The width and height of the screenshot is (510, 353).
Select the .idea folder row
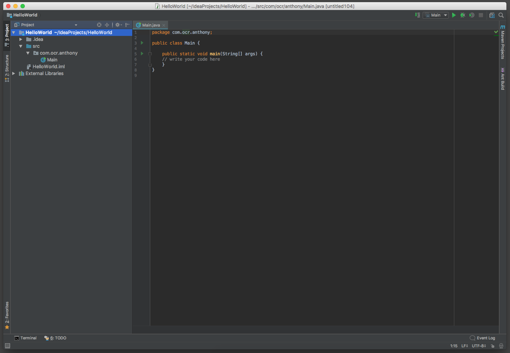72,39
